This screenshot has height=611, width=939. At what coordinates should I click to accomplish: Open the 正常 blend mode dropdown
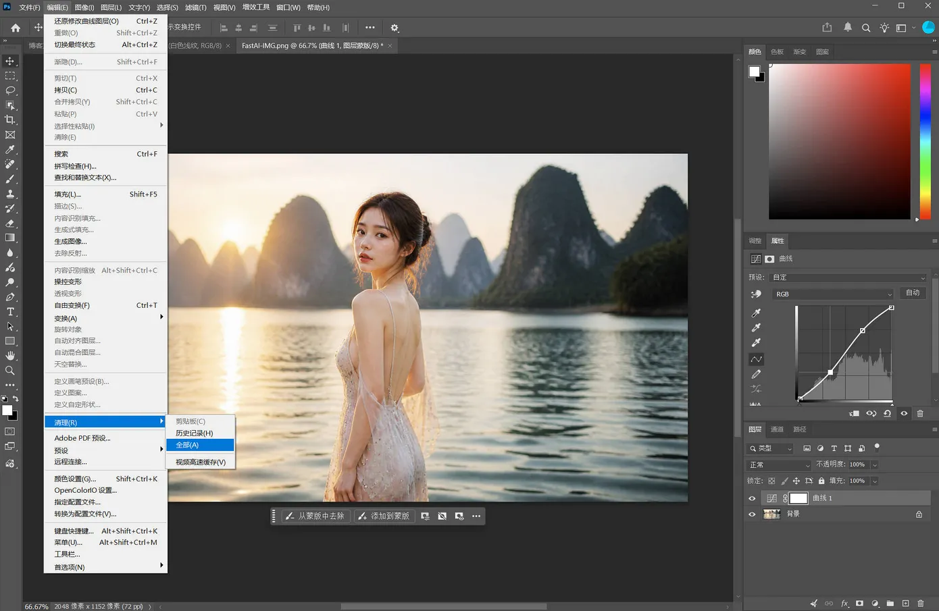point(780,465)
